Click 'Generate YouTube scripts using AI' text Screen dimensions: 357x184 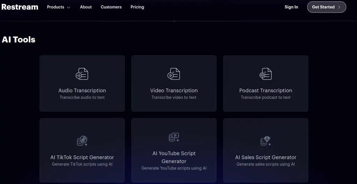click(174, 168)
